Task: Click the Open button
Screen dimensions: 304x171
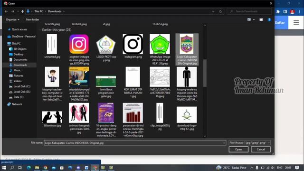Action: [238, 150]
